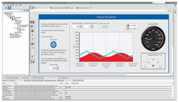Screen dimensions: 179x102
Task: Toggle the last project tree filter icon
Action: (28, 11)
